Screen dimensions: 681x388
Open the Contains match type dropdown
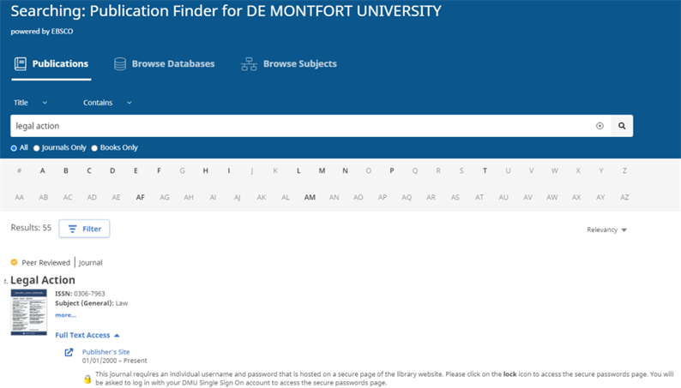(x=107, y=103)
